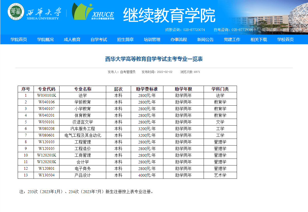This screenshot has width=308, height=212.
Task: Click major name 小学教育
Action: 83,109
